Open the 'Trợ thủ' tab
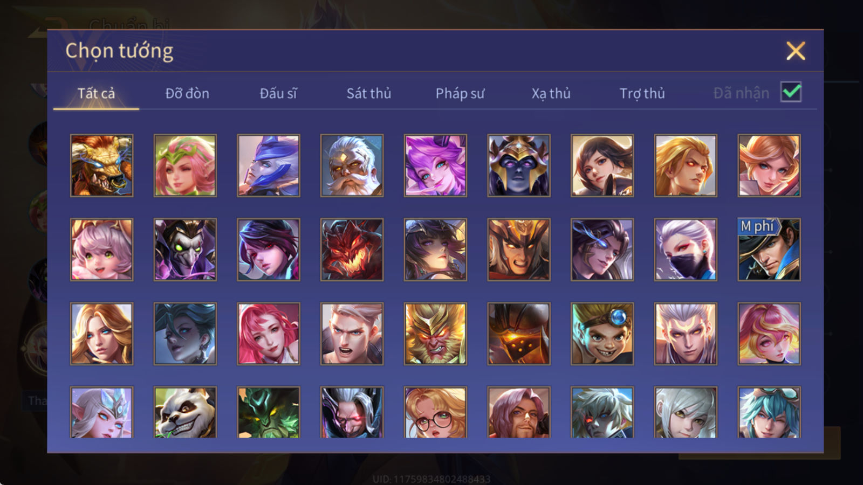Viewport: 863px width, 485px height. (x=642, y=93)
